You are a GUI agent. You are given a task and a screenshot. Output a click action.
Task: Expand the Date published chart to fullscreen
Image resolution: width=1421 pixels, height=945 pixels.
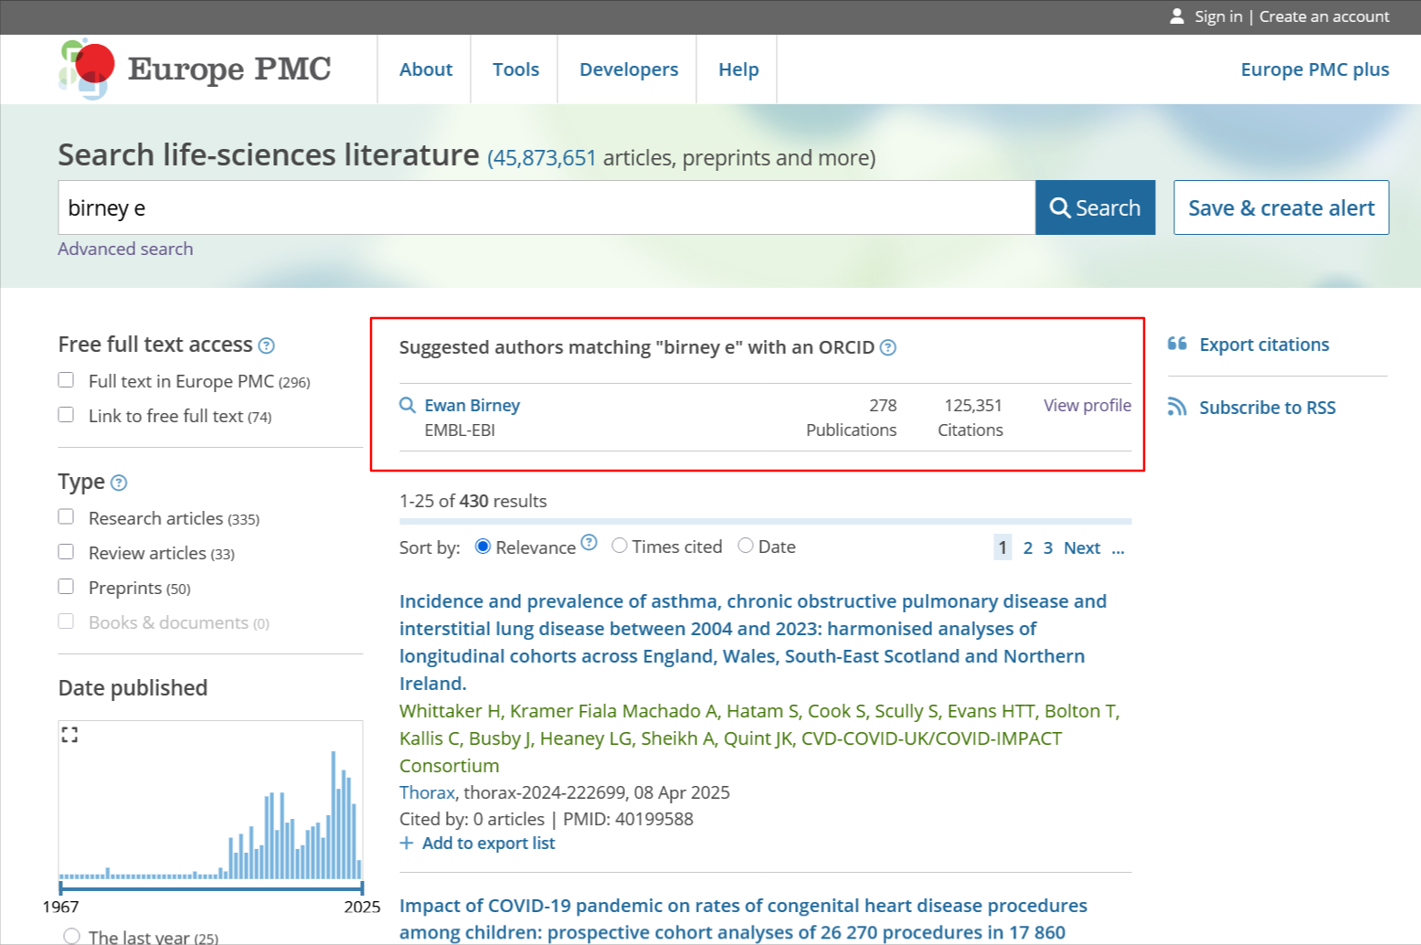69,734
